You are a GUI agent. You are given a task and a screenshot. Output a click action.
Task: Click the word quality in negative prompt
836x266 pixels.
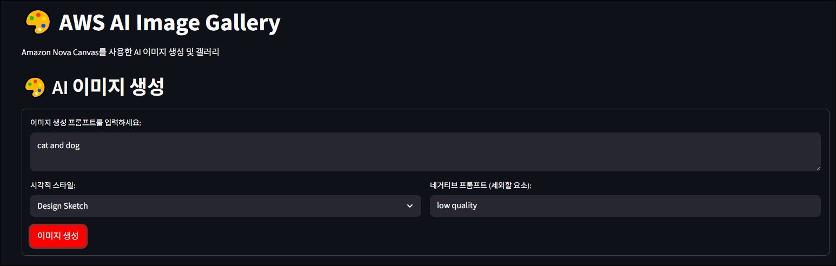coord(465,205)
